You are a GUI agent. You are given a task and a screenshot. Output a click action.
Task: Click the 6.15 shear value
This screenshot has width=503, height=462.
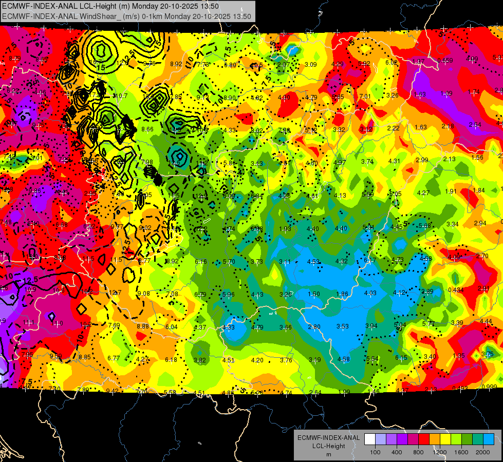[x=401, y=358]
